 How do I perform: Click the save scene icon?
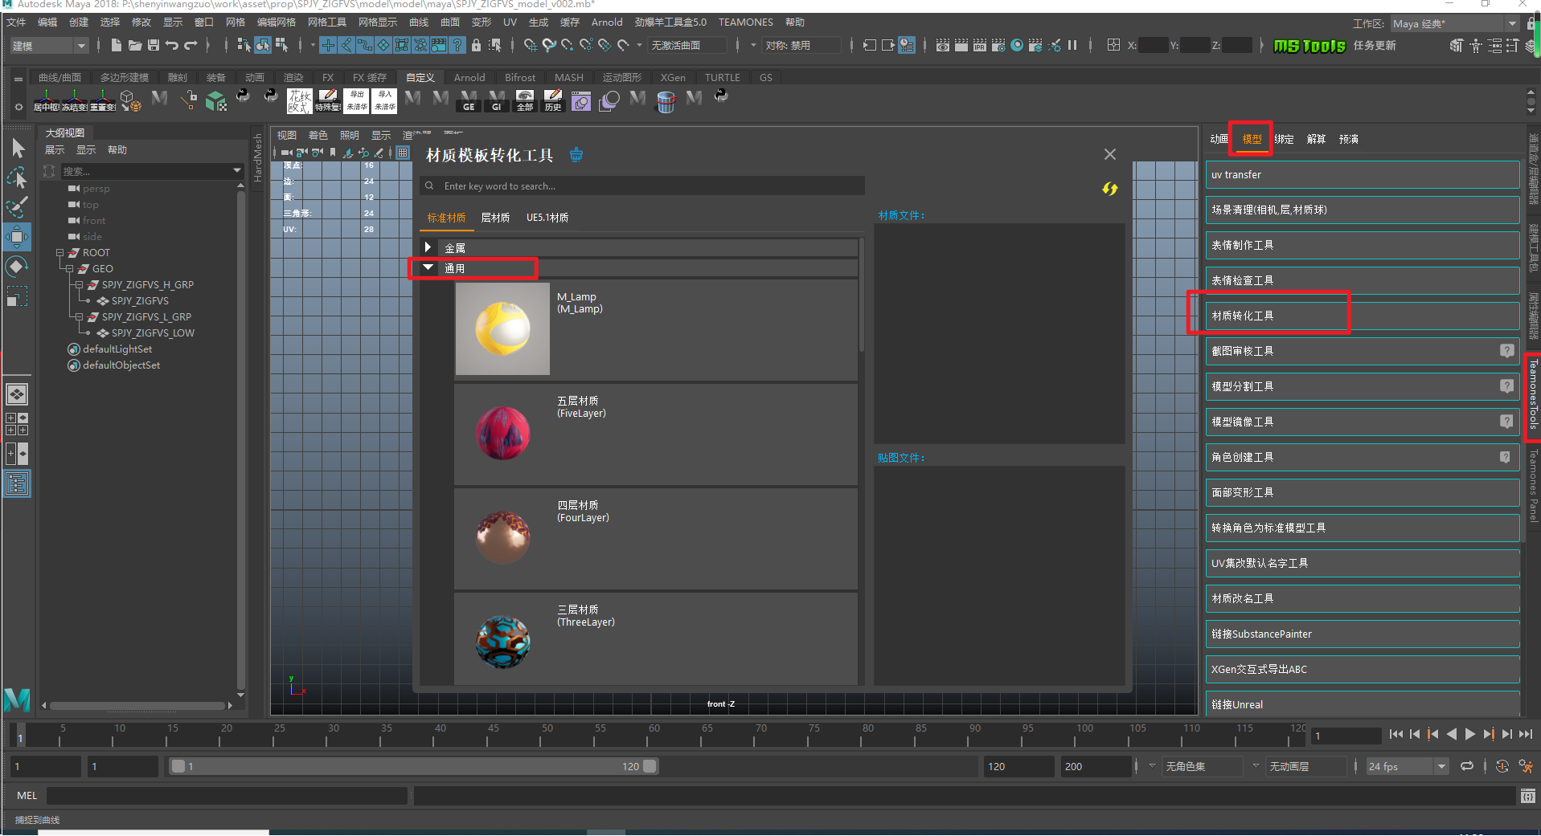pos(153,45)
